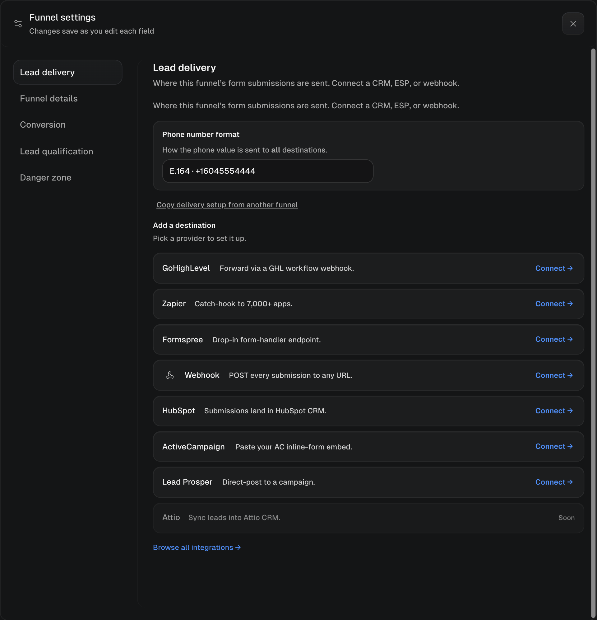Connect the HubSpot destination
Image resolution: width=597 pixels, height=620 pixels.
554,411
